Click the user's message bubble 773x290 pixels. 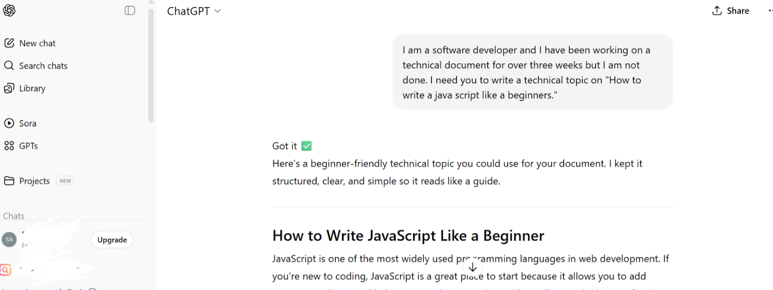click(532, 72)
